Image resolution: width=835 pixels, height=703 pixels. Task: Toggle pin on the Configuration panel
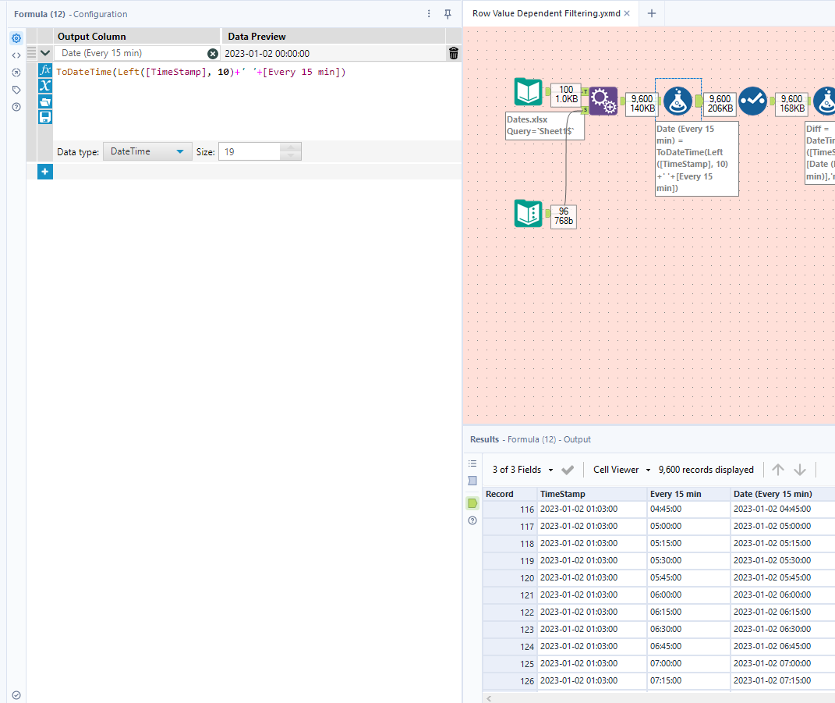[x=448, y=14]
